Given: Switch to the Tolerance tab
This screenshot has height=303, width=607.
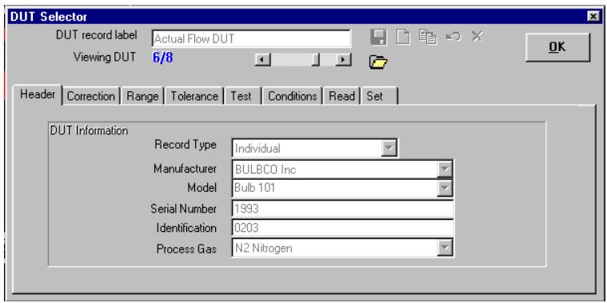Looking at the screenshot, I should coord(194,97).
